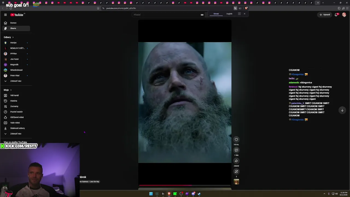Click the Vytvoriť create button
The image size is (350, 197).
click(x=325, y=15)
